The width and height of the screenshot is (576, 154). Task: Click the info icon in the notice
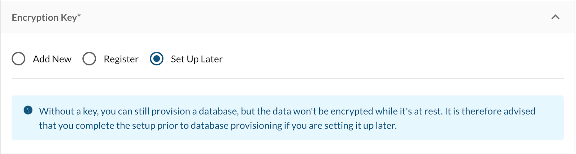[28, 110]
